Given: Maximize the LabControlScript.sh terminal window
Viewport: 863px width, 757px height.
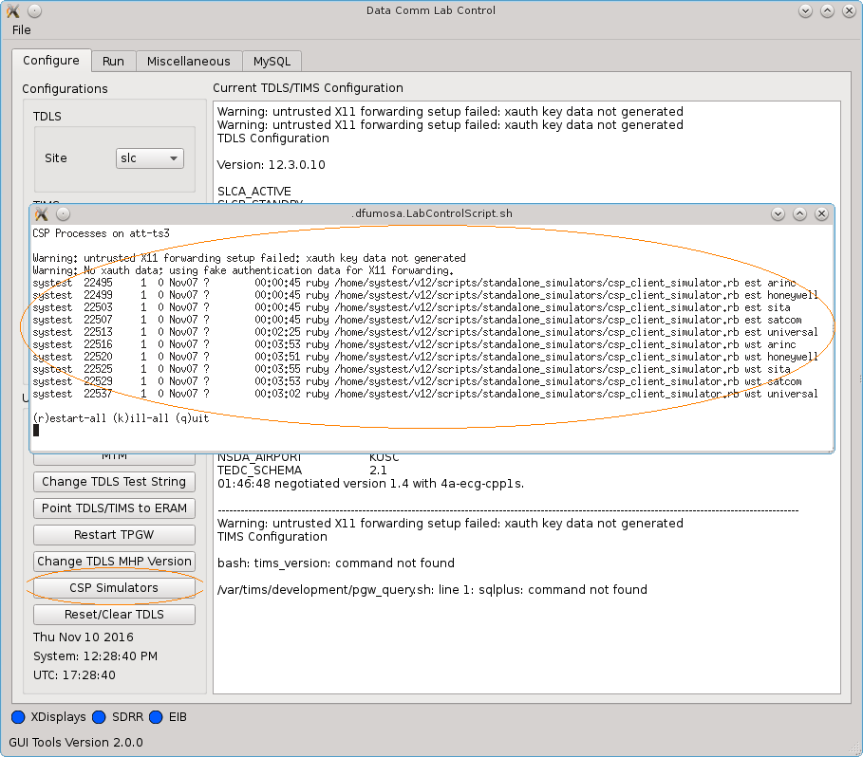Looking at the screenshot, I should [x=799, y=213].
